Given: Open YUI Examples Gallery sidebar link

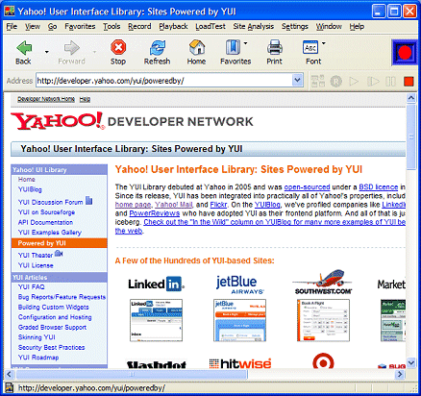Looking at the screenshot, I should 50,233.
